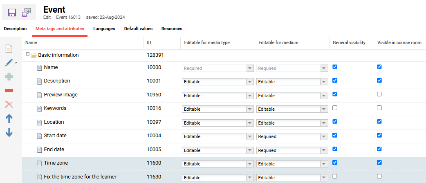Uncheck General visibility for Description
The width and height of the screenshot is (426, 183).
(335, 80)
